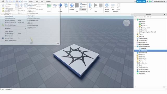This screenshot has width=167, height=94.
Task: Click the share icon near username
Action: [x=152, y=1]
